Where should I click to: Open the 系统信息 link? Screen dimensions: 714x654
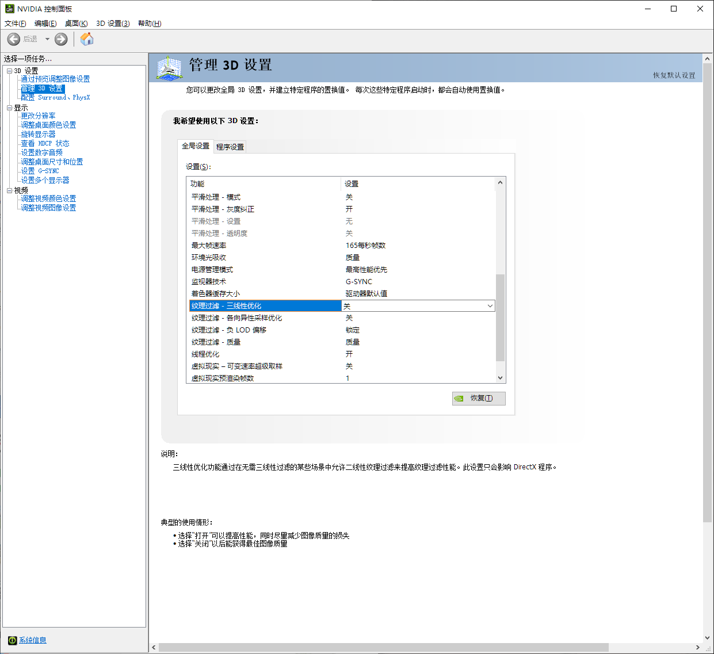[33, 640]
